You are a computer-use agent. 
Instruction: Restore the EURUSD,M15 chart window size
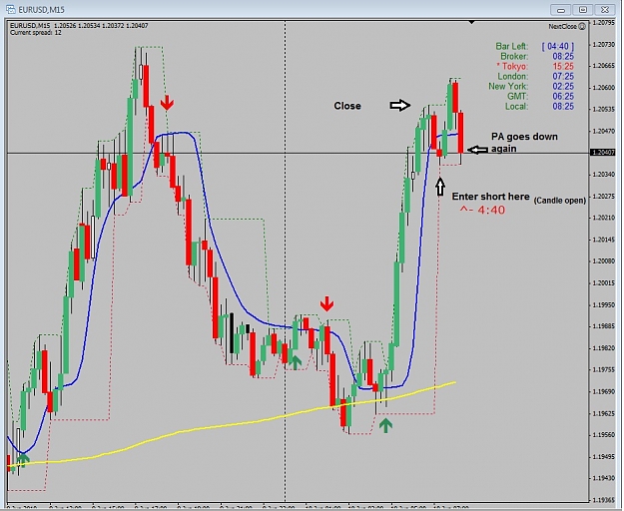pyautogui.click(x=583, y=10)
